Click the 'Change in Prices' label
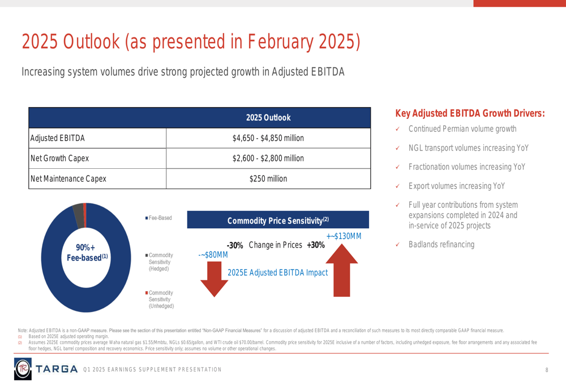The image size is (566, 388). coord(276,245)
